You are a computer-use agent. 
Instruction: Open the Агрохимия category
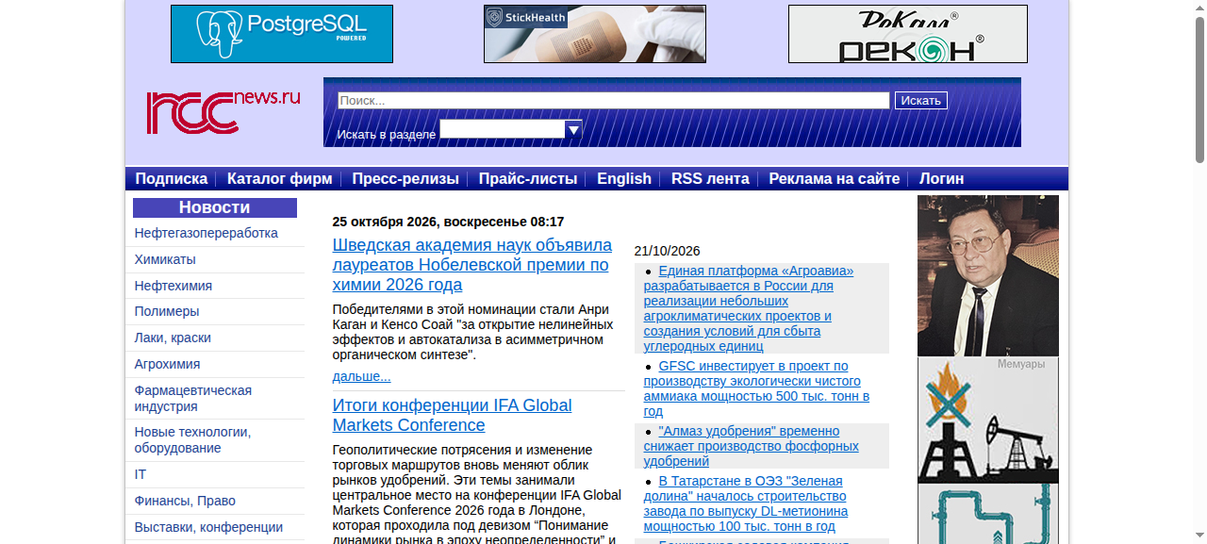[168, 364]
